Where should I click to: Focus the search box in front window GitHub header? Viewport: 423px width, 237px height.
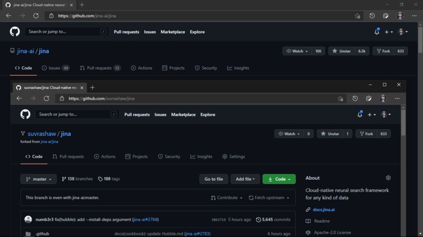77,115
